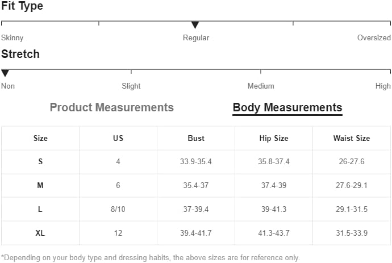Switch to the Product Measurements tab
The image size is (392, 263).
point(112,107)
